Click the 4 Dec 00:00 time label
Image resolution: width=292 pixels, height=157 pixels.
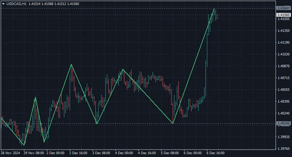click(124, 153)
